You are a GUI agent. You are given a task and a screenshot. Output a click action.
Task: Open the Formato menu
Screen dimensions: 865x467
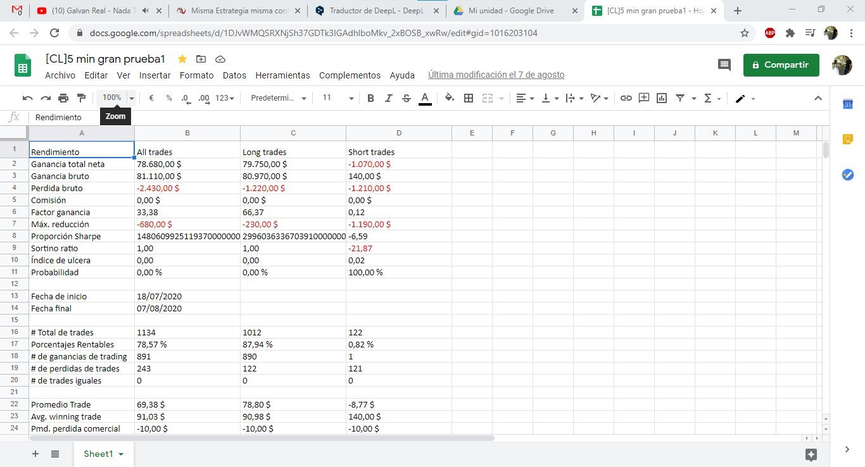tap(197, 75)
